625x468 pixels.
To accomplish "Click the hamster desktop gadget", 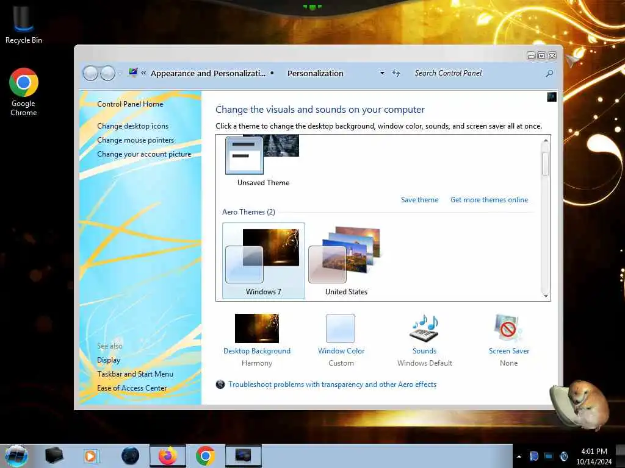I will click(580, 405).
